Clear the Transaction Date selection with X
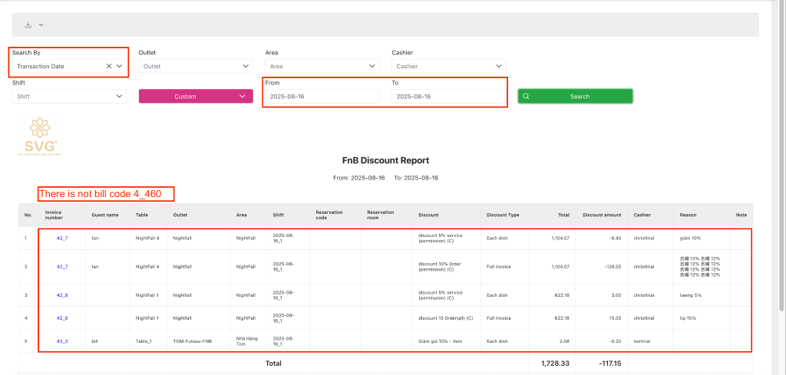 tap(109, 67)
